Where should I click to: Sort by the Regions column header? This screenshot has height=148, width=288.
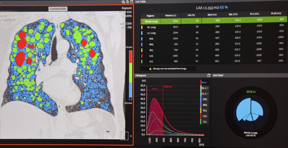(x=150, y=16)
